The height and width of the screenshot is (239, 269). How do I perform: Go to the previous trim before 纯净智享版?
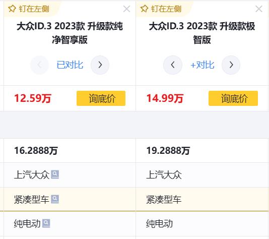39,65
